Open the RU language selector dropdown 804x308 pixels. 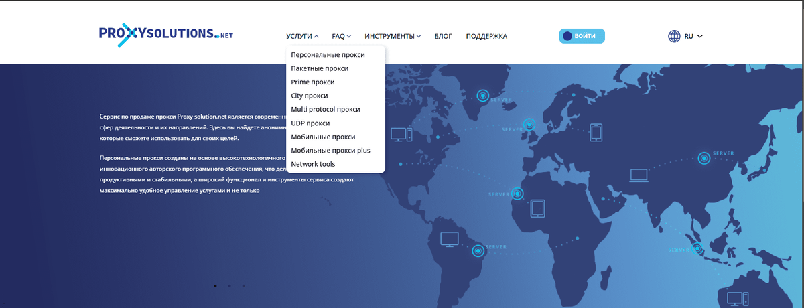pyautogui.click(x=693, y=36)
